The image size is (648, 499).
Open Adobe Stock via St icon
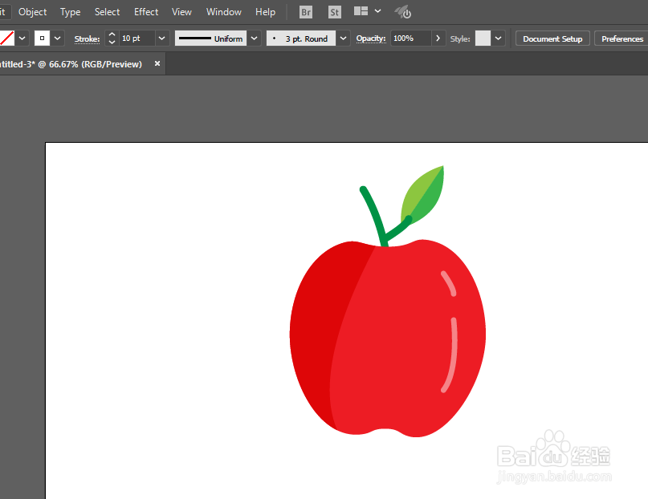(x=334, y=12)
